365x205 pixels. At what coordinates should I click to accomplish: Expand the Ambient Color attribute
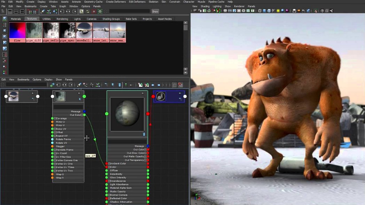pos(109,164)
